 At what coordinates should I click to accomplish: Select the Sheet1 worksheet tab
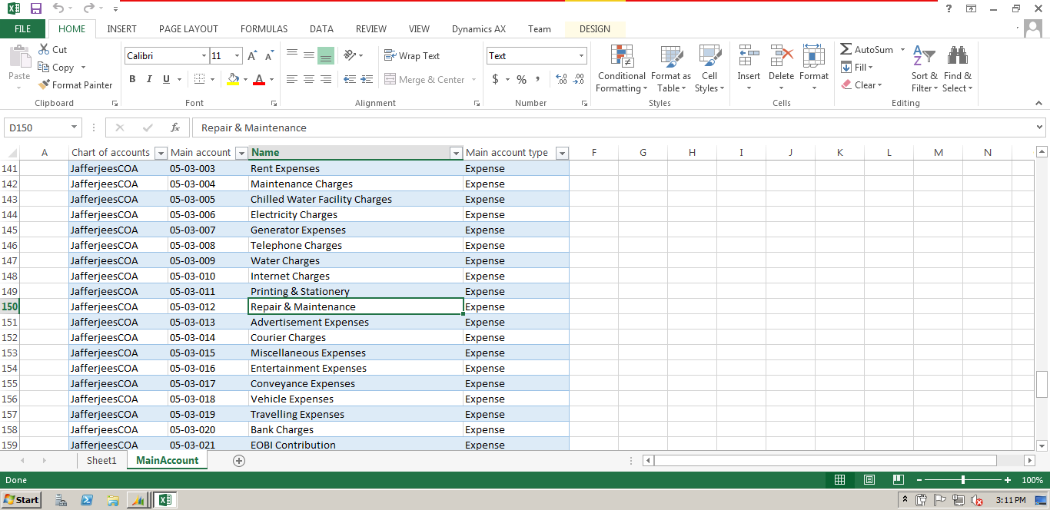pyautogui.click(x=101, y=459)
